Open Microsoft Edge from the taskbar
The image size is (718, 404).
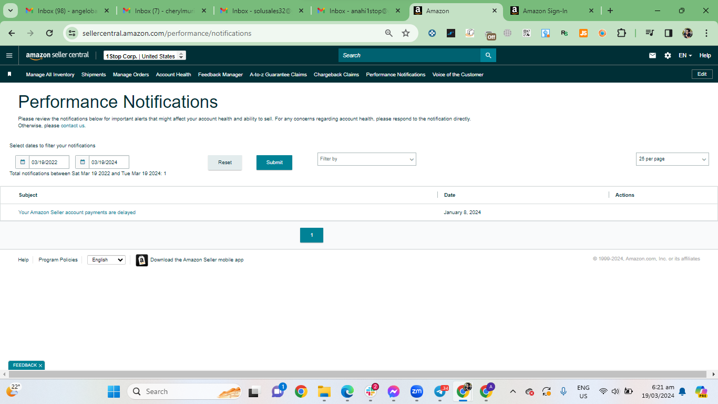pos(347,391)
